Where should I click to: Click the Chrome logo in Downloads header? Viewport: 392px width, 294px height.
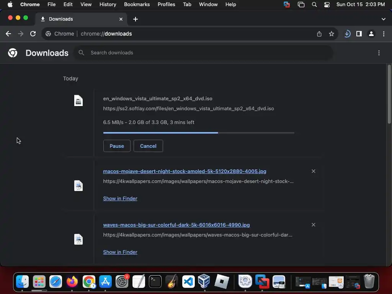coord(13,53)
